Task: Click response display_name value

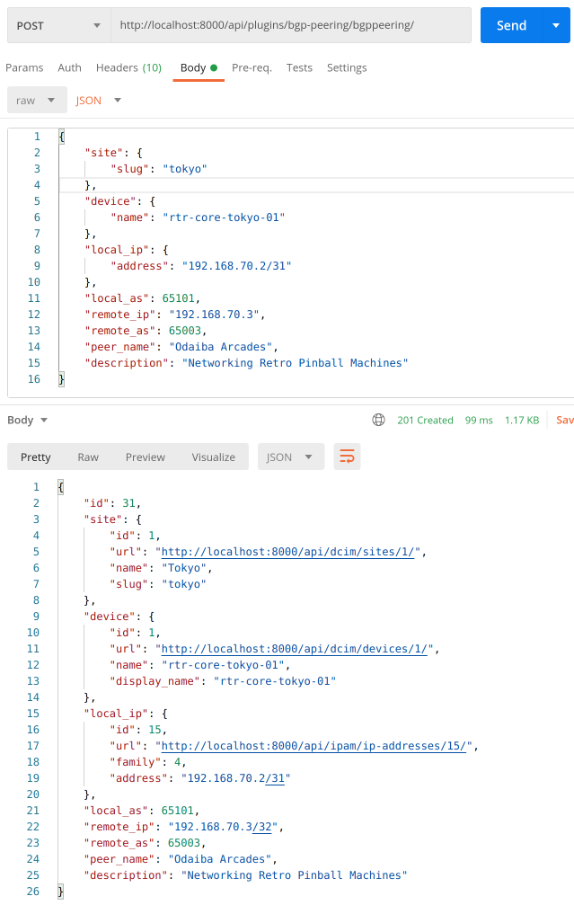Action: tap(275, 681)
